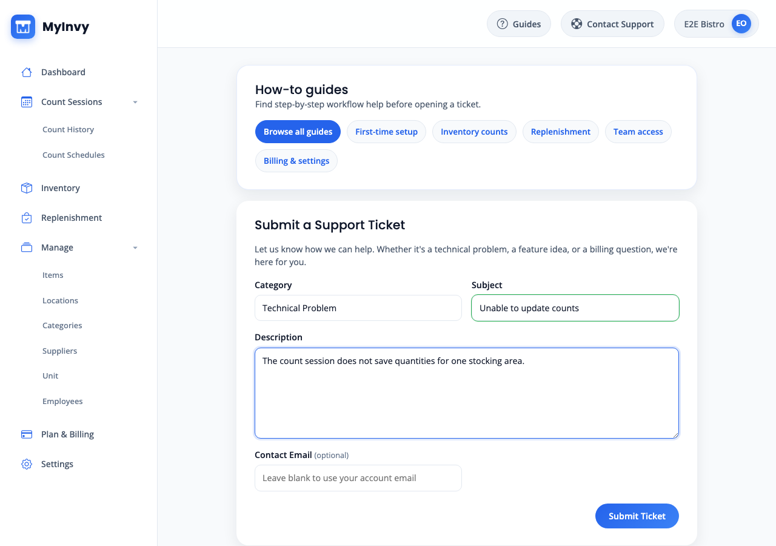Viewport: 776px width, 546px height.
Task: Click the Contact Support lifebuoy icon
Action: click(577, 24)
